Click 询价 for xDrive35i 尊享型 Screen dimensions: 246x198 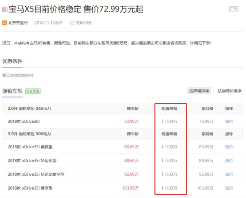(229, 188)
